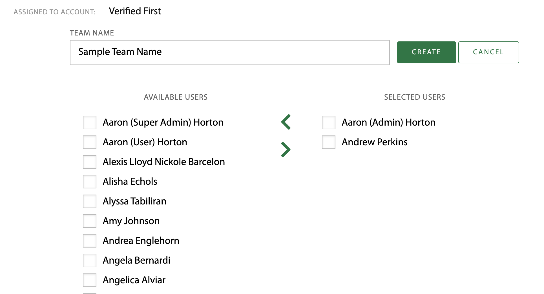Tick the Aaron (User) Horton checkbox
Screen dimensions: 544x294
(x=90, y=142)
